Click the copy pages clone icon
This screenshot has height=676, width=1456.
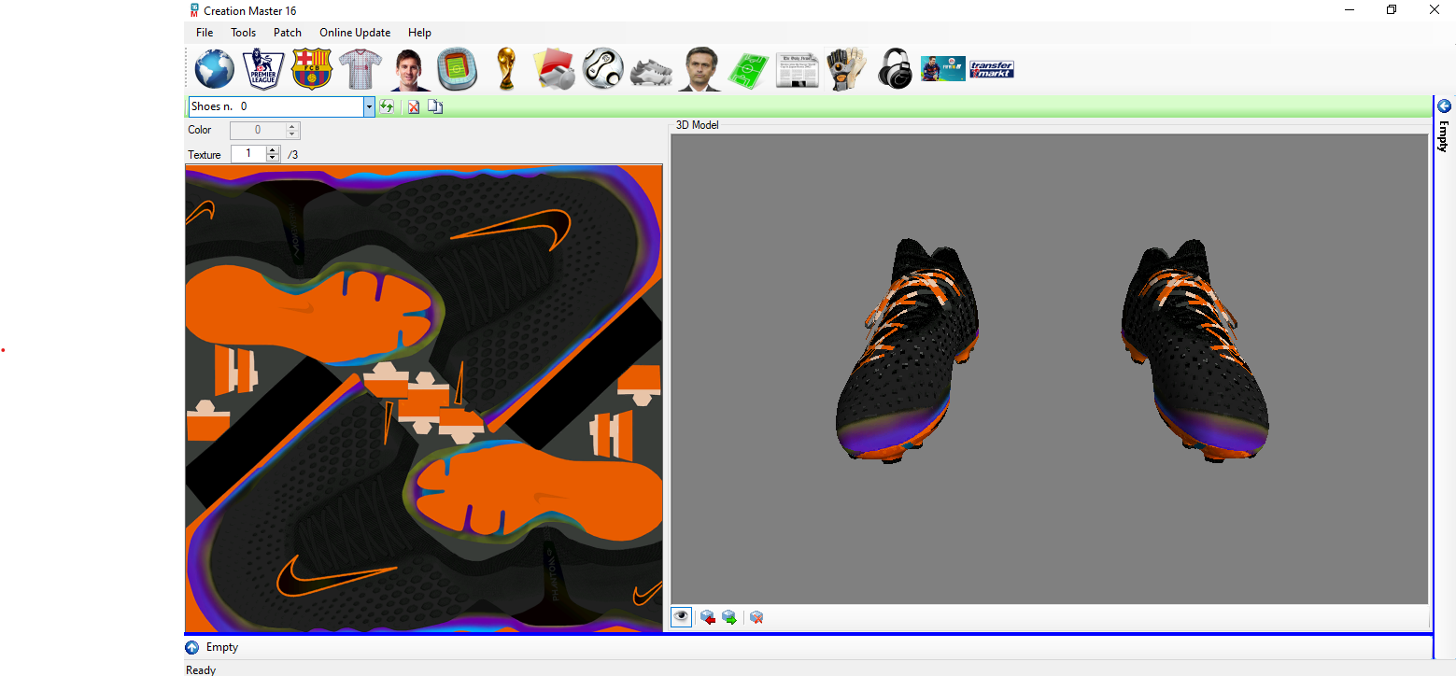pos(435,106)
